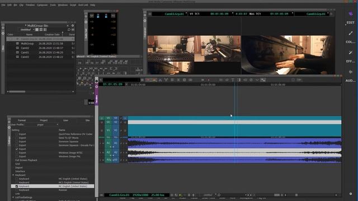
Task: Open the Timeline menu
Action: pyautogui.click(x=30, y=5)
